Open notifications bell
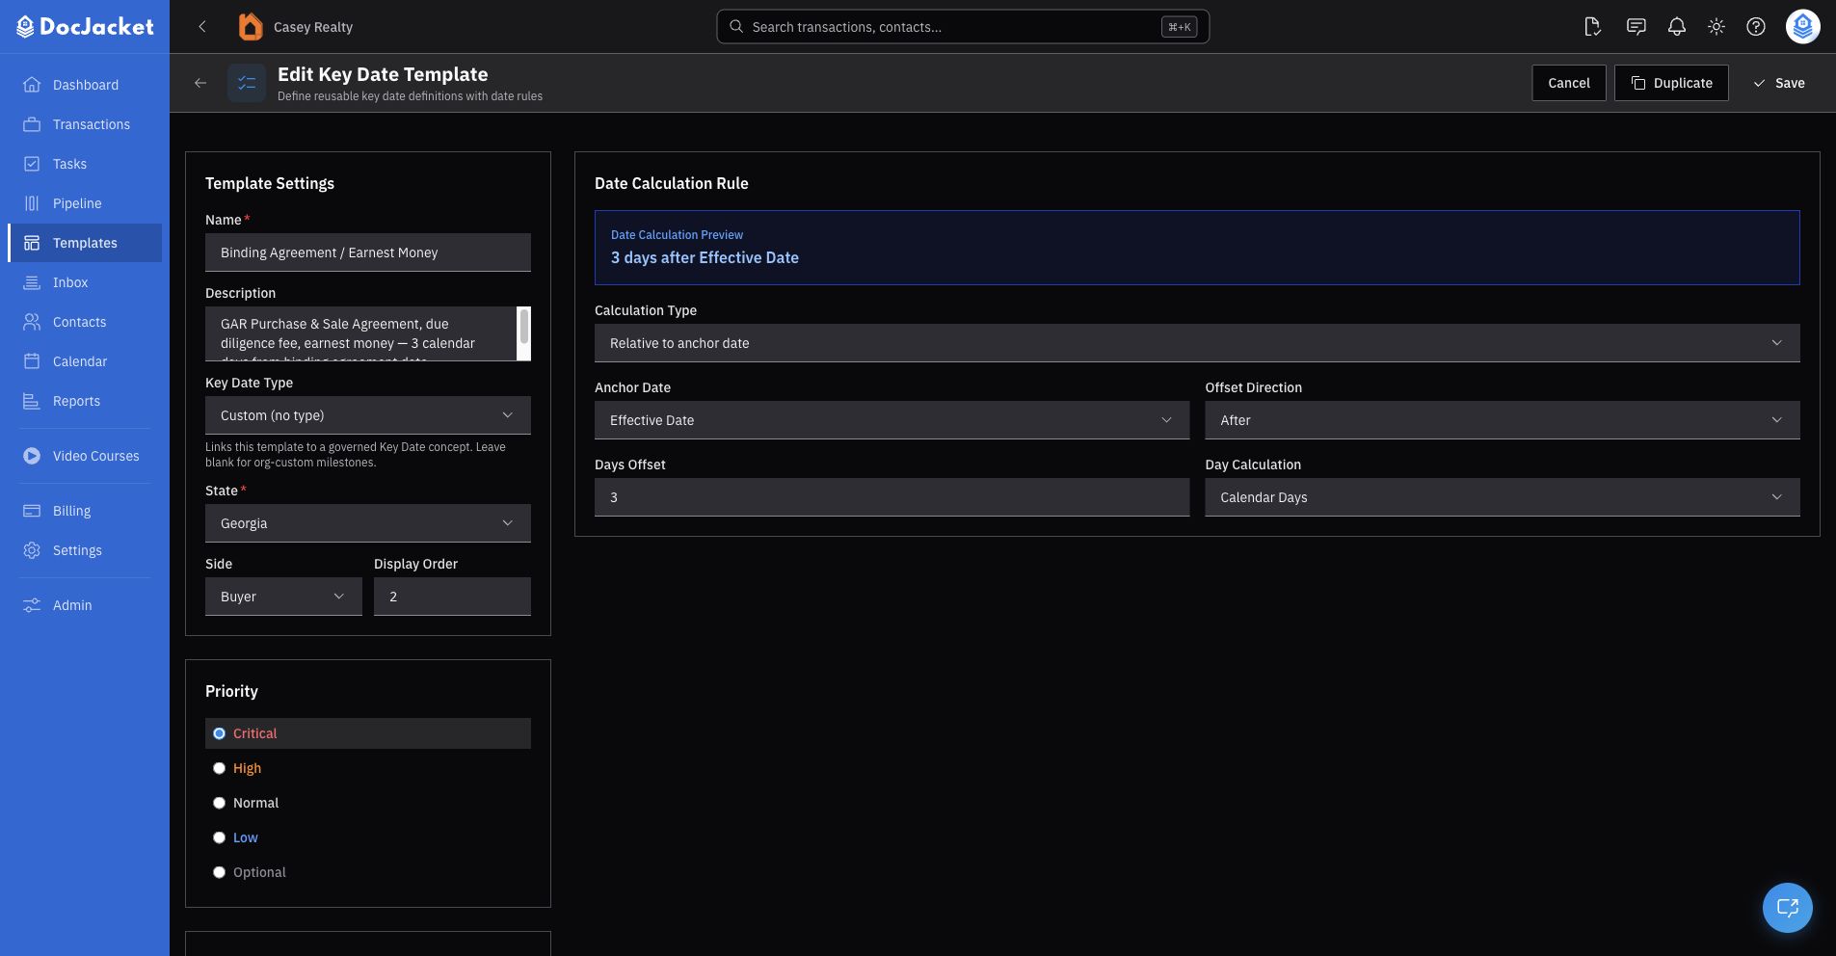The height and width of the screenshot is (956, 1836). [x=1677, y=27]
